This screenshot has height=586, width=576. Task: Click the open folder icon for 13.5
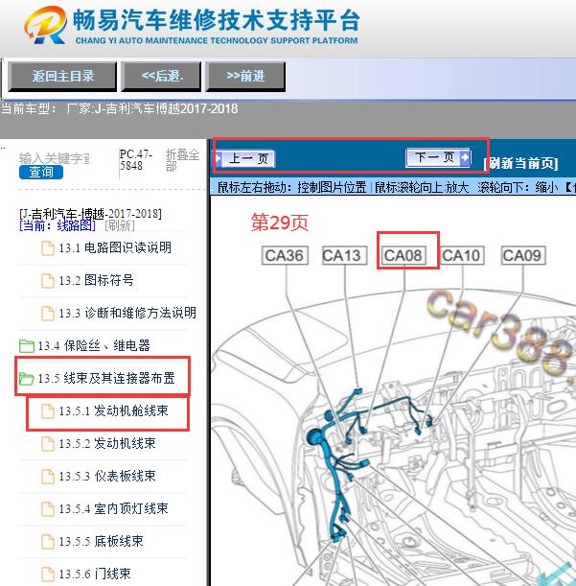point(27,379)
